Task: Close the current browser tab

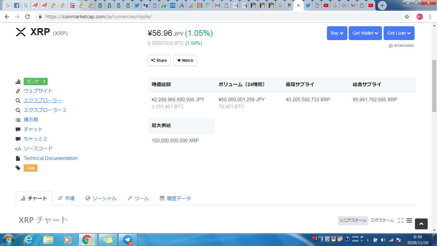Action: [x=298, y=5]
